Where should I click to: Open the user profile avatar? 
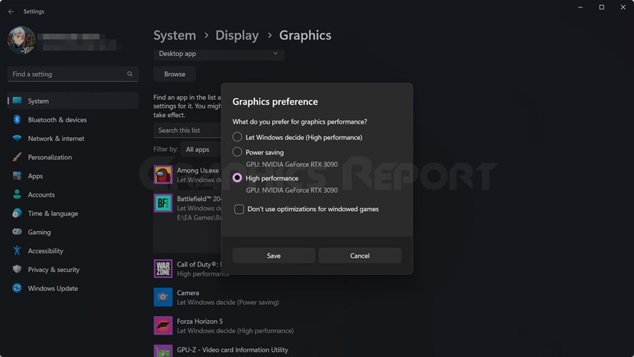[22, 40]
